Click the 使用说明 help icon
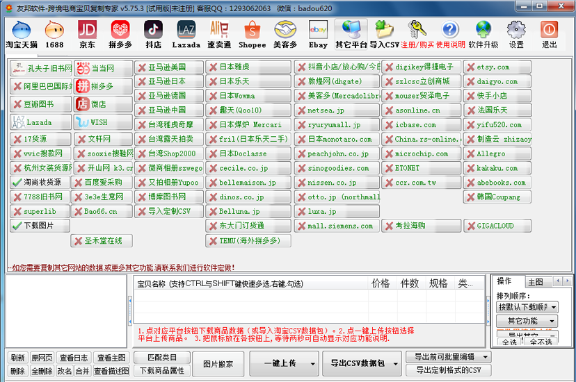 point(450,34)
